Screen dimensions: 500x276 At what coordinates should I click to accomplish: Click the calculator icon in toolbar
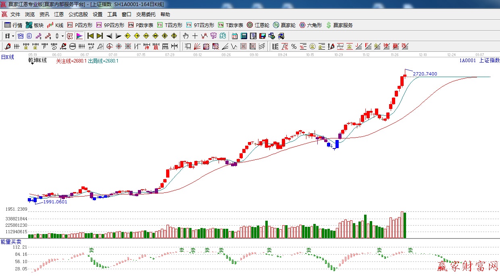[x=244, y=36]
